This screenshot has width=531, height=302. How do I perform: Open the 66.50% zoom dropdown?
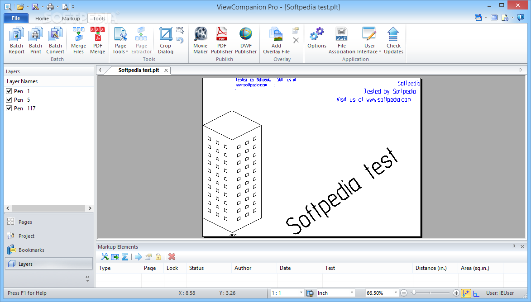395,293
